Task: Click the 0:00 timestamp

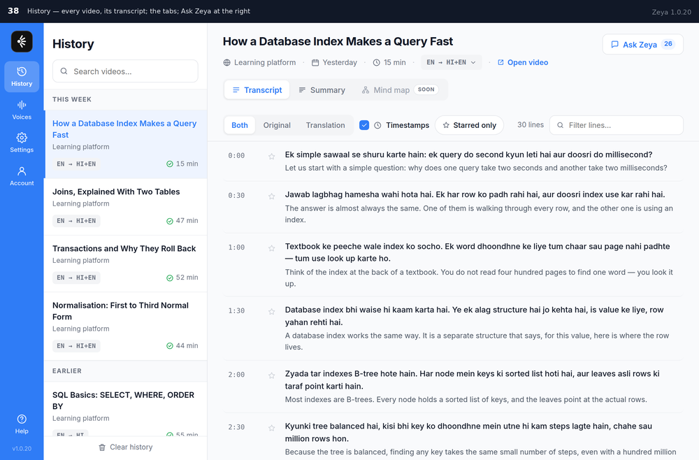Action: pos(236,156)
